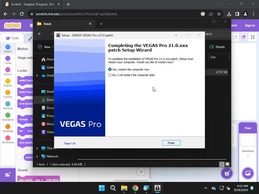Select the Control block category
This screenshot has height=194, width=259.
click(x=8, y=94)
